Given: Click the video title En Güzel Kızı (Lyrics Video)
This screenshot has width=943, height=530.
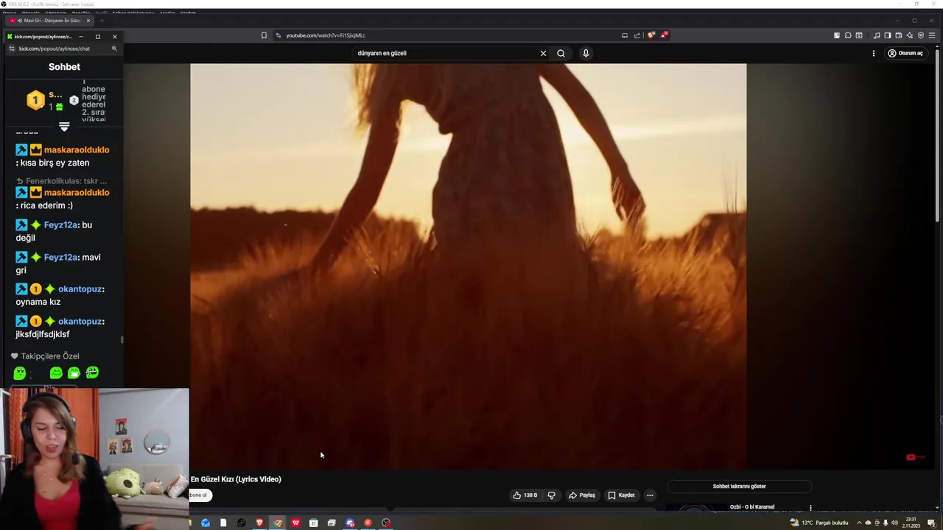Looking at the screenshot, I should (236, 479).
